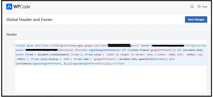Click the WPCode logo icon
The height and width of the screenshot is (97, 213).
[x=9, y=7]
